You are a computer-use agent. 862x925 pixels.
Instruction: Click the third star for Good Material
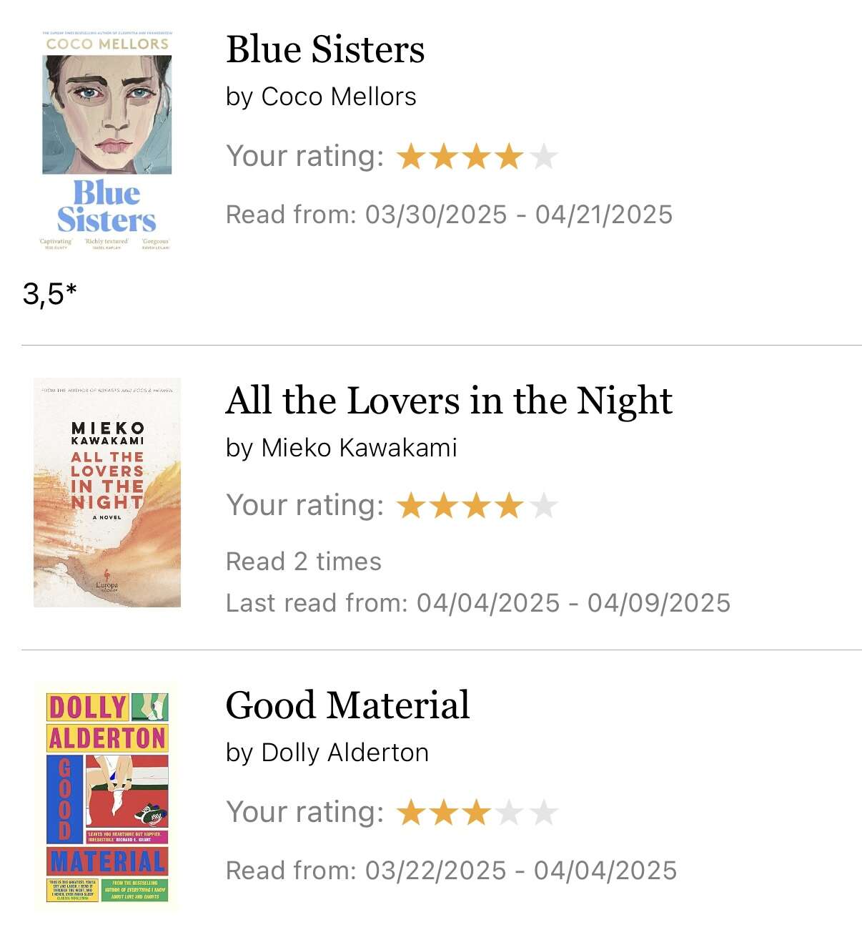(x=477, y=813)
